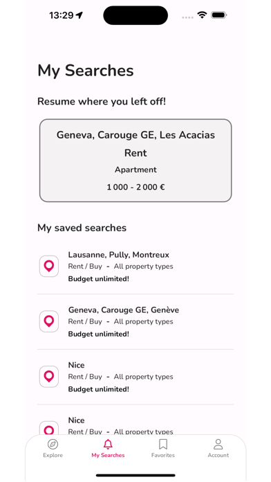Tap the My Searches bell icon
This screenshot has height=482, width=271.
[x=108, y=444]
